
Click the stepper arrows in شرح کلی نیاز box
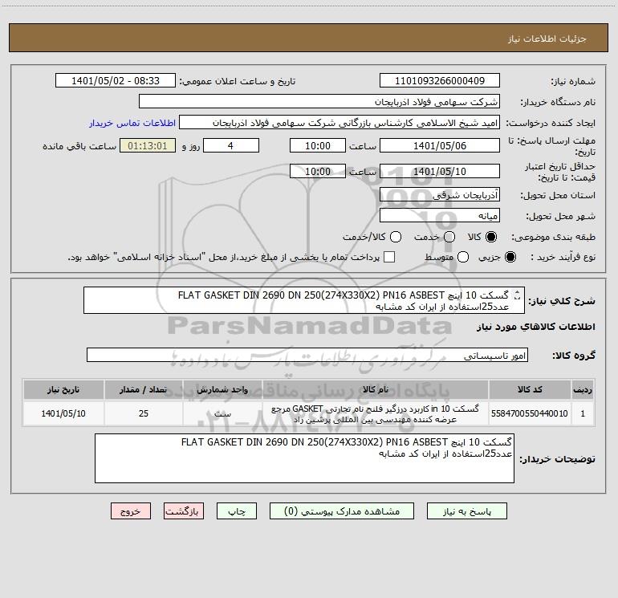click(518, 295)
